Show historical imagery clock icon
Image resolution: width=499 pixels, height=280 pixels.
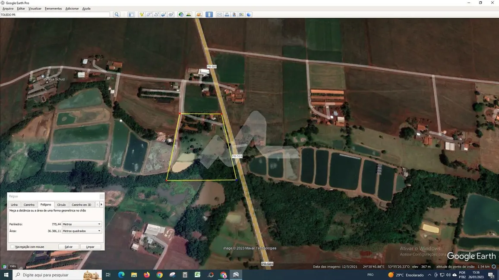click(x=181, y=15)
